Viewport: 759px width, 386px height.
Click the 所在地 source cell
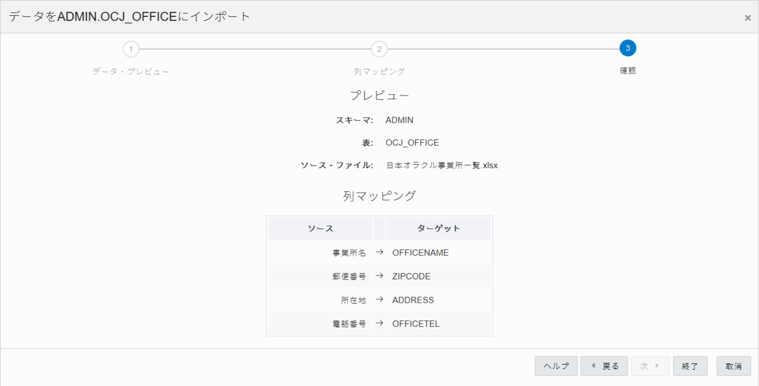pos(321,300)
